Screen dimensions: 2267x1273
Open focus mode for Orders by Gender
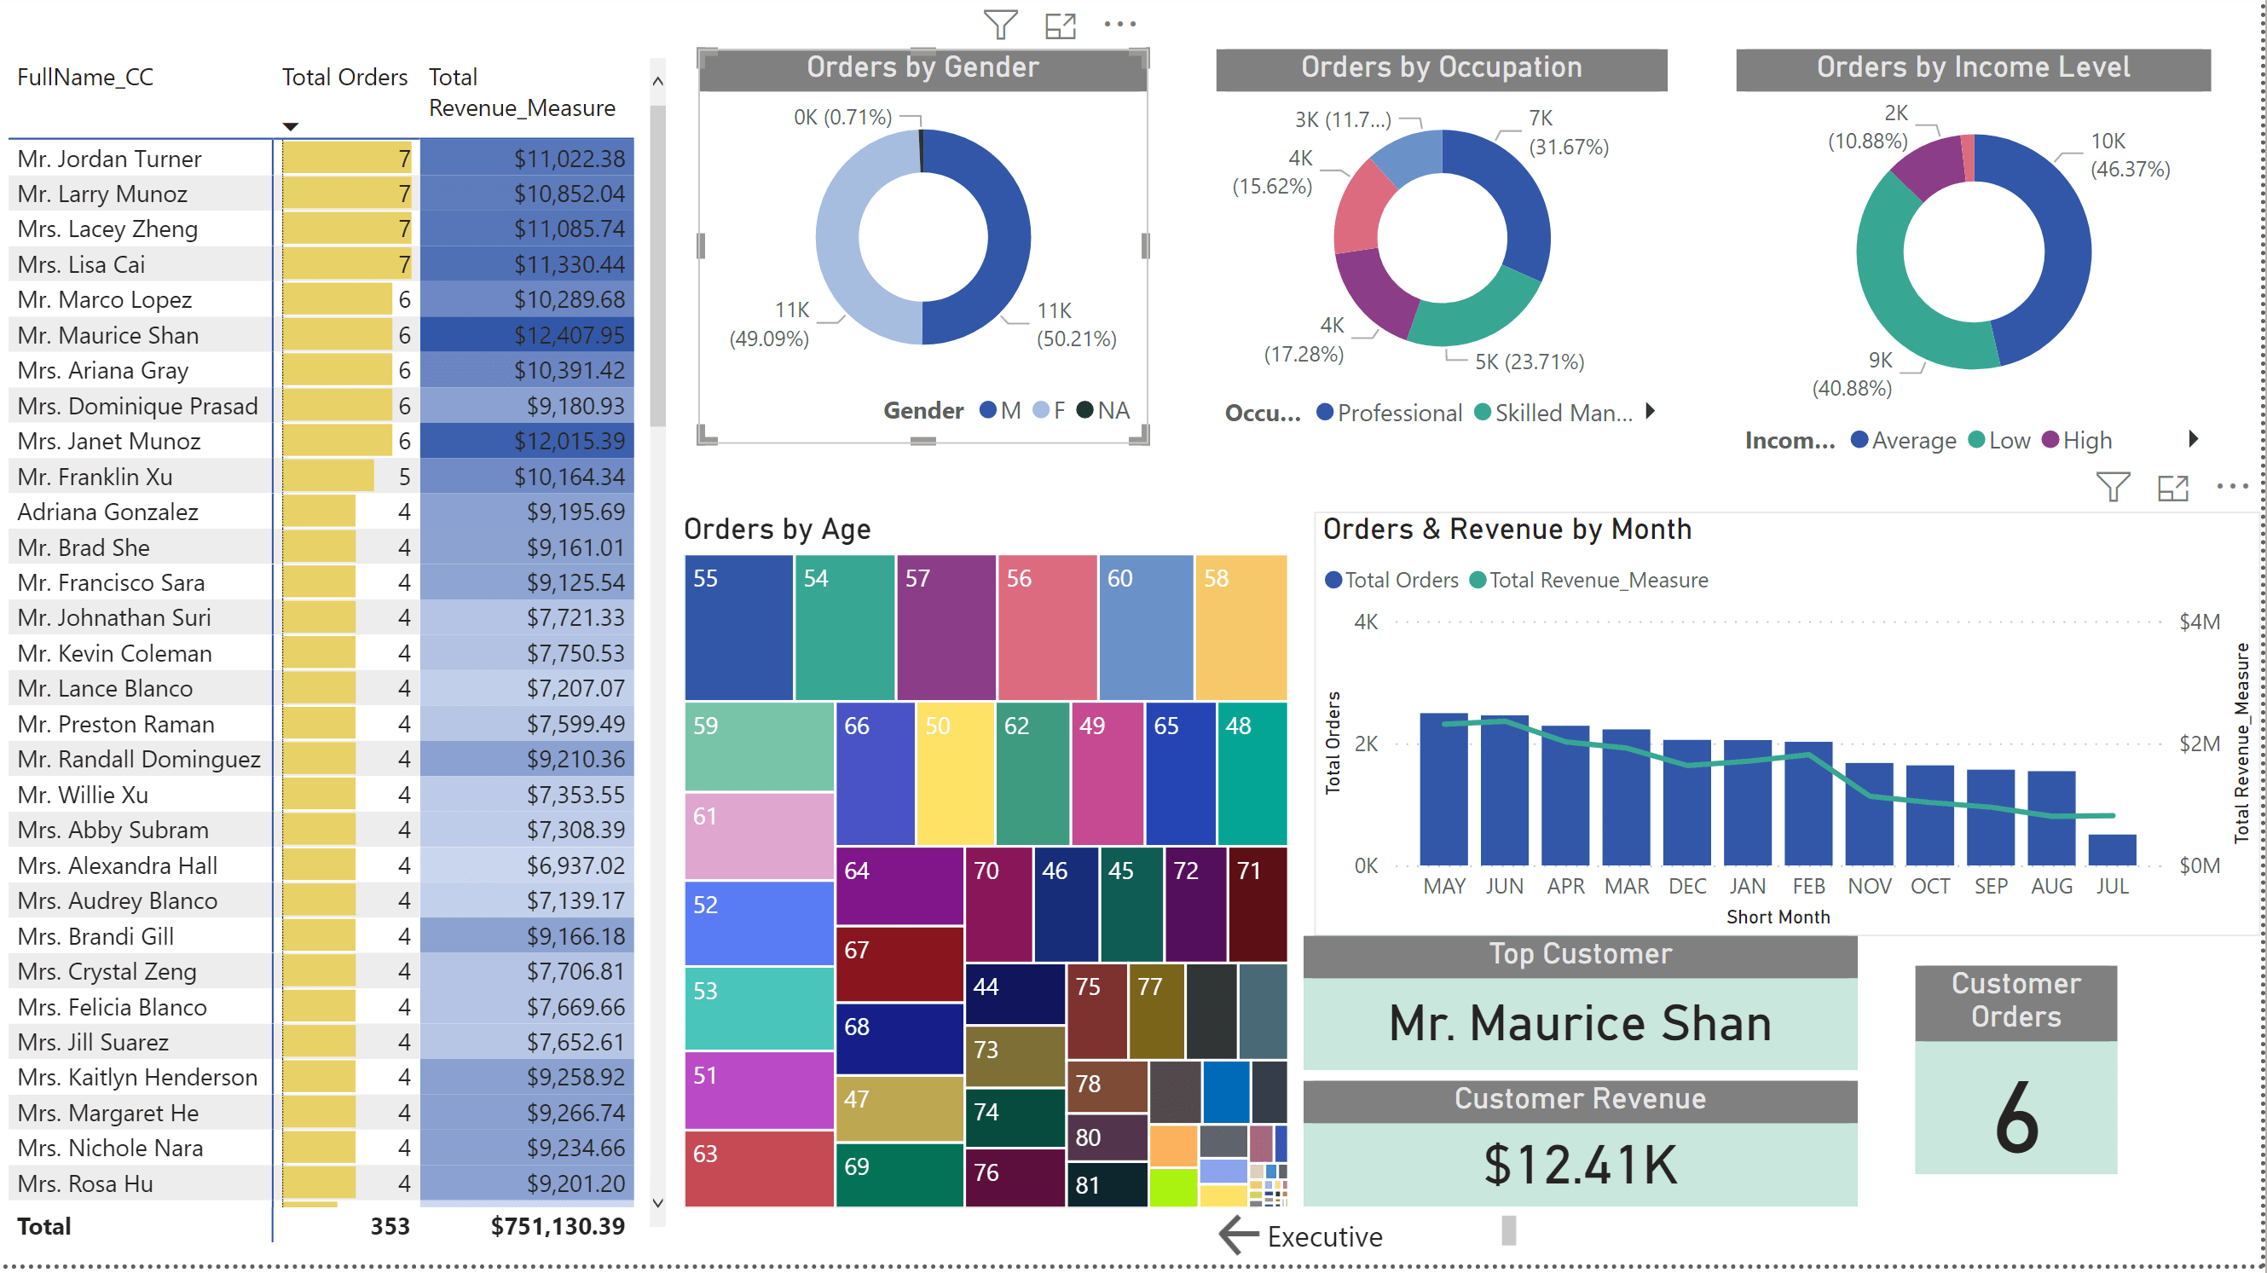click(x=1060, y=25)
